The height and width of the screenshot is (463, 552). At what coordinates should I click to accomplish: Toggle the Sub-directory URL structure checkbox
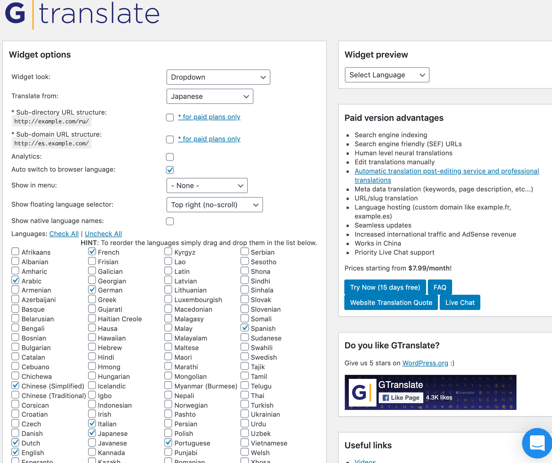[170, 117]
